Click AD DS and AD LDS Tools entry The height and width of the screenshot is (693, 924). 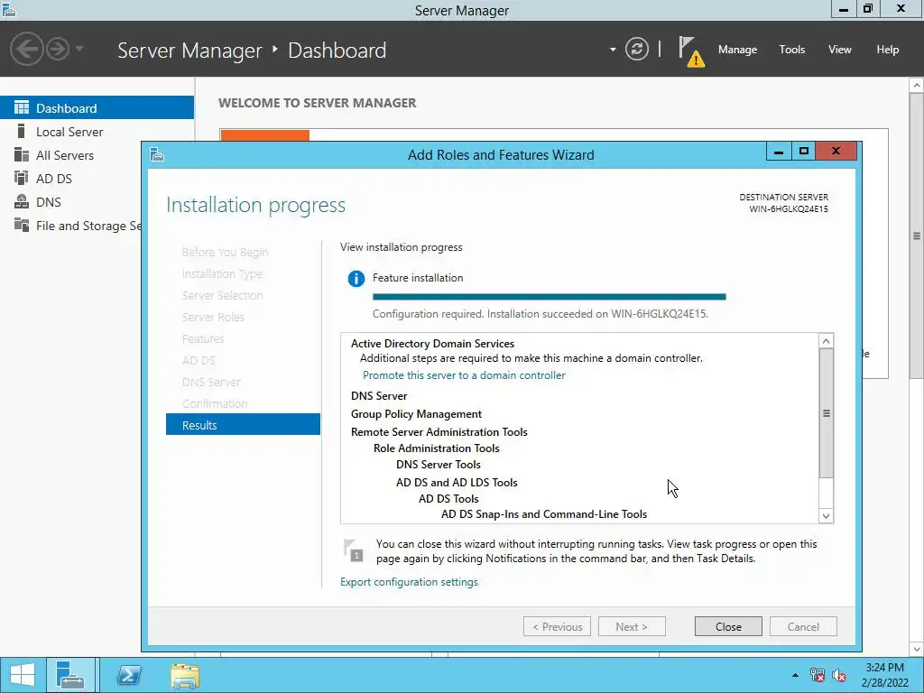pyautogui.click(x=457, y=483)
